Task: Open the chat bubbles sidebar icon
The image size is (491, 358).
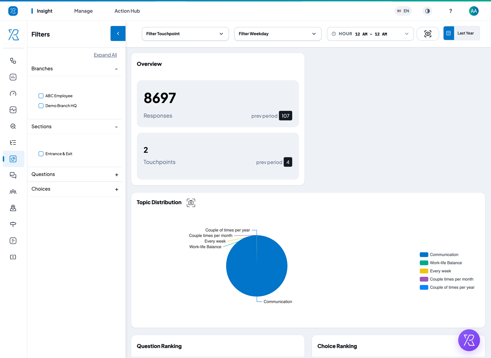Action: (13, 175)
